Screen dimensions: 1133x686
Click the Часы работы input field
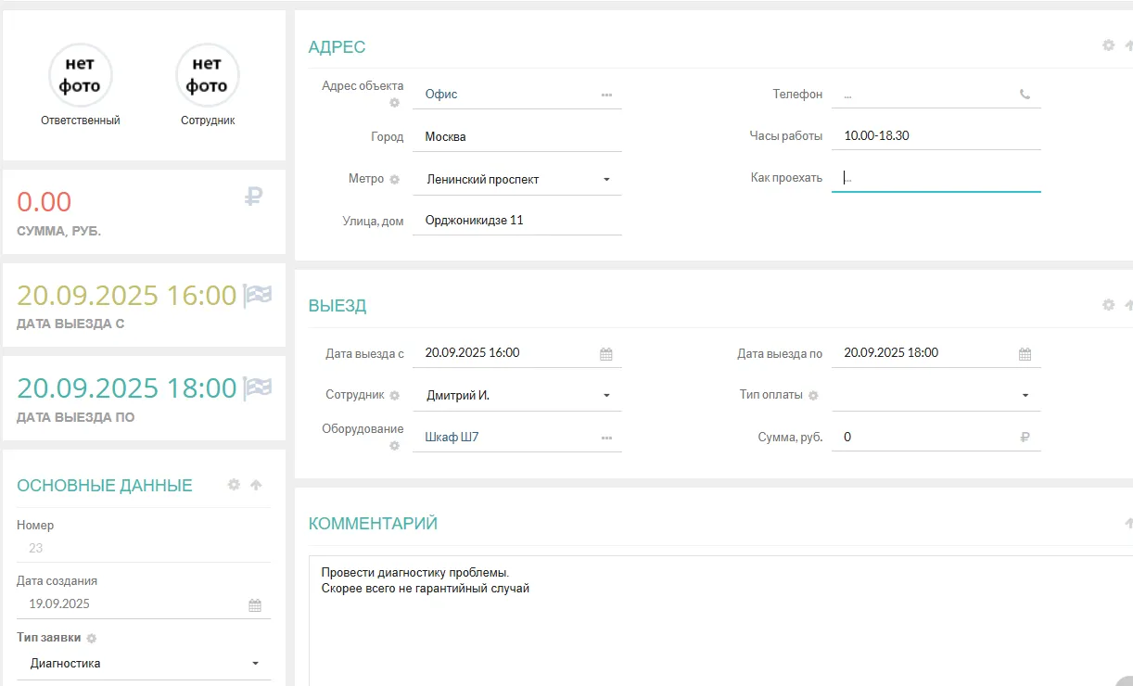coord(935,136)
